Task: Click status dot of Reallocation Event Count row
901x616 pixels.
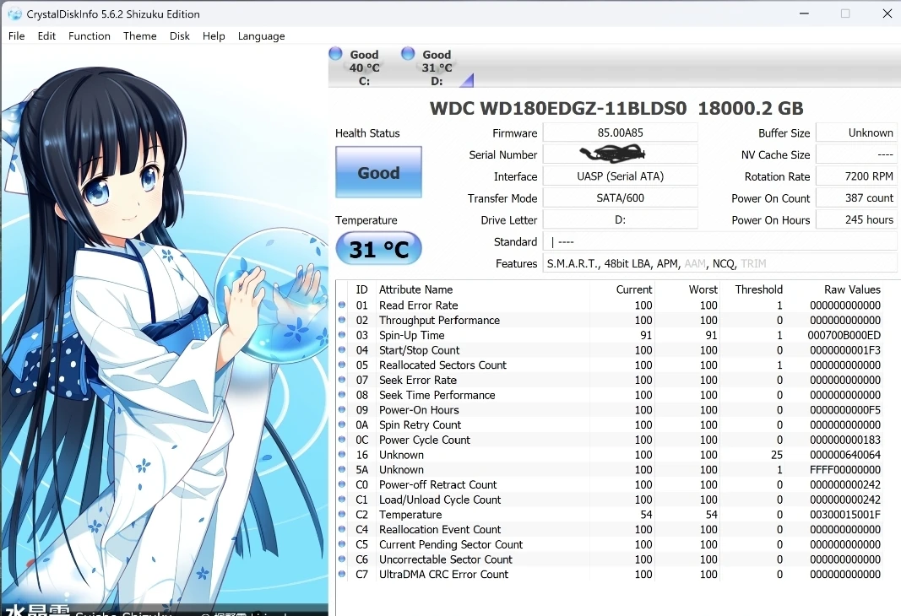Action: [x=343, y=529]
